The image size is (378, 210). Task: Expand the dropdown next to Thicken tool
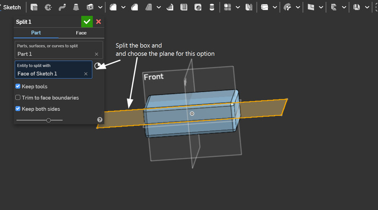pos(100,8)
